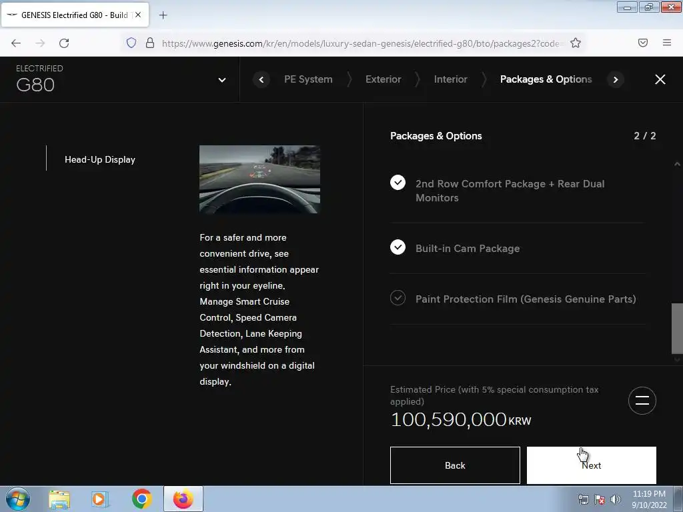Reload the current page

click(64, 43)
